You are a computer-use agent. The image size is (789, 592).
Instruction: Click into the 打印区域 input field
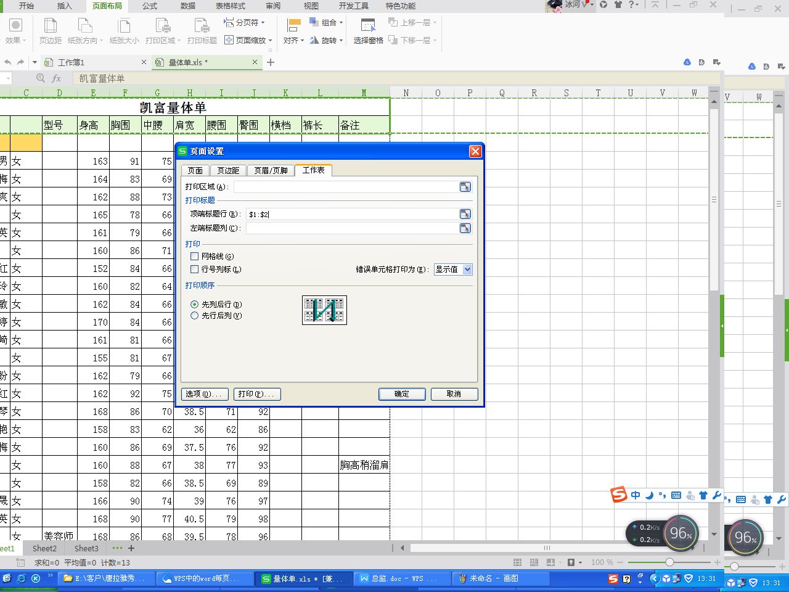tap(346, 187)
